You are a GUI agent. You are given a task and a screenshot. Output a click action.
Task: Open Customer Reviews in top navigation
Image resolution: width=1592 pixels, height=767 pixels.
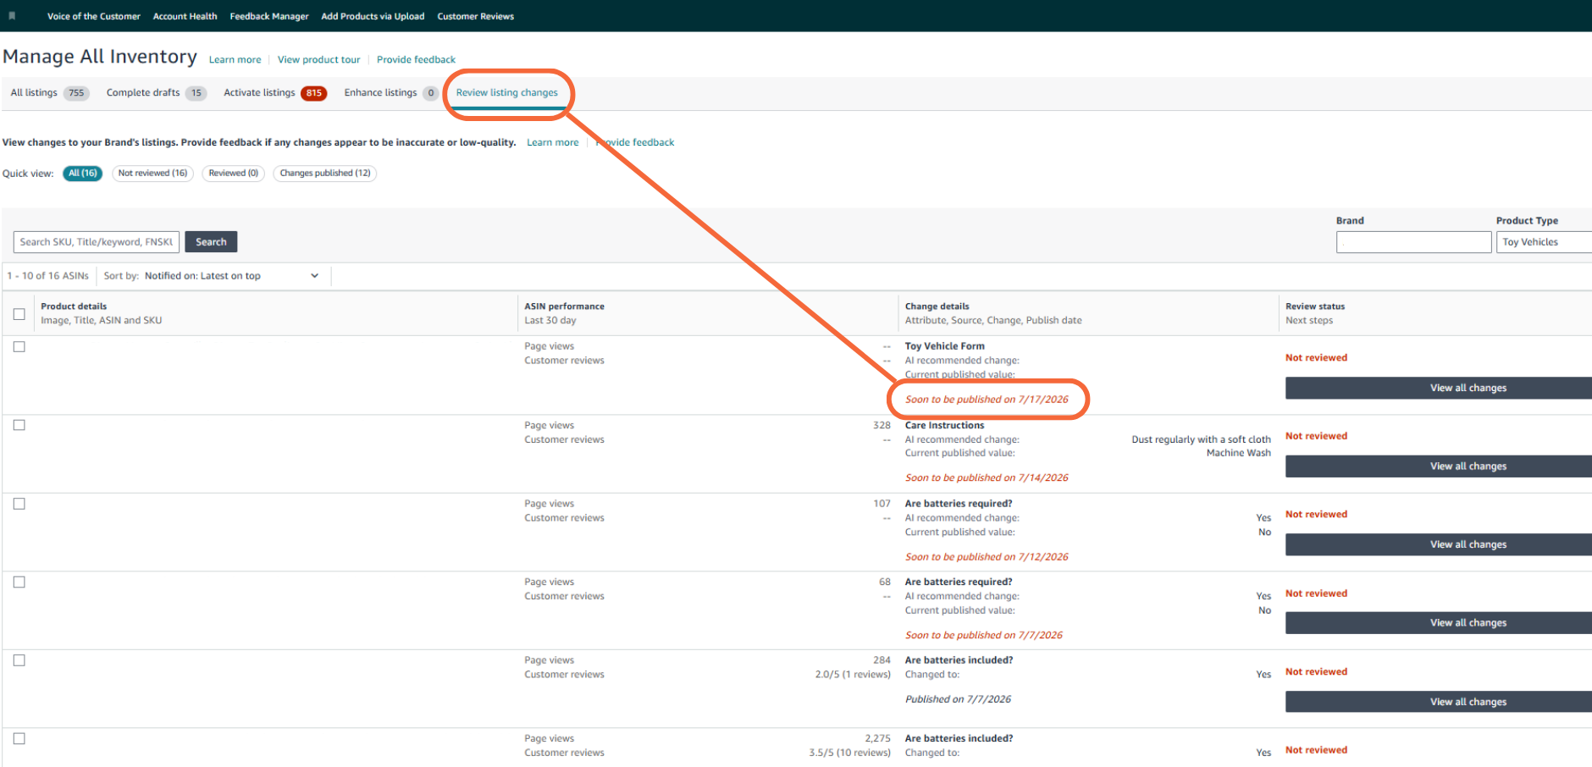475,16
